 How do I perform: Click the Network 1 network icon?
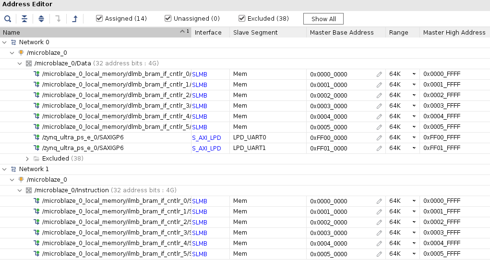tap(13, 169)
